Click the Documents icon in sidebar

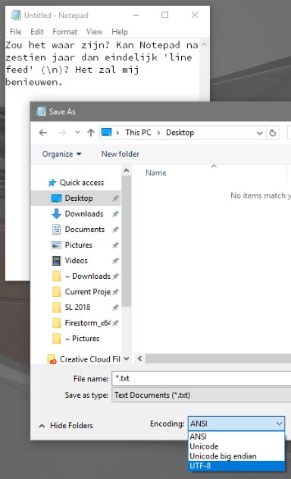(x=57, y=230)
